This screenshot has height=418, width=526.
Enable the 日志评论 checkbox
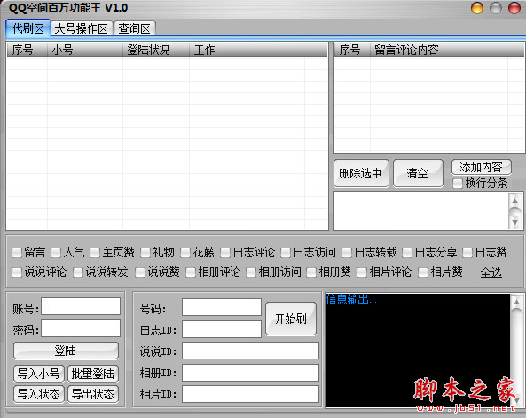(x=225, y=252)
